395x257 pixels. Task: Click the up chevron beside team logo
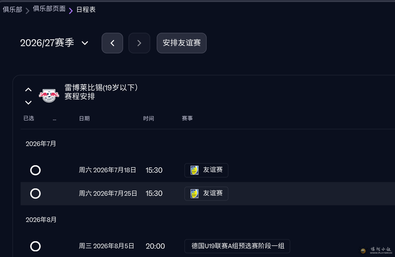click(x=28, y=90)
